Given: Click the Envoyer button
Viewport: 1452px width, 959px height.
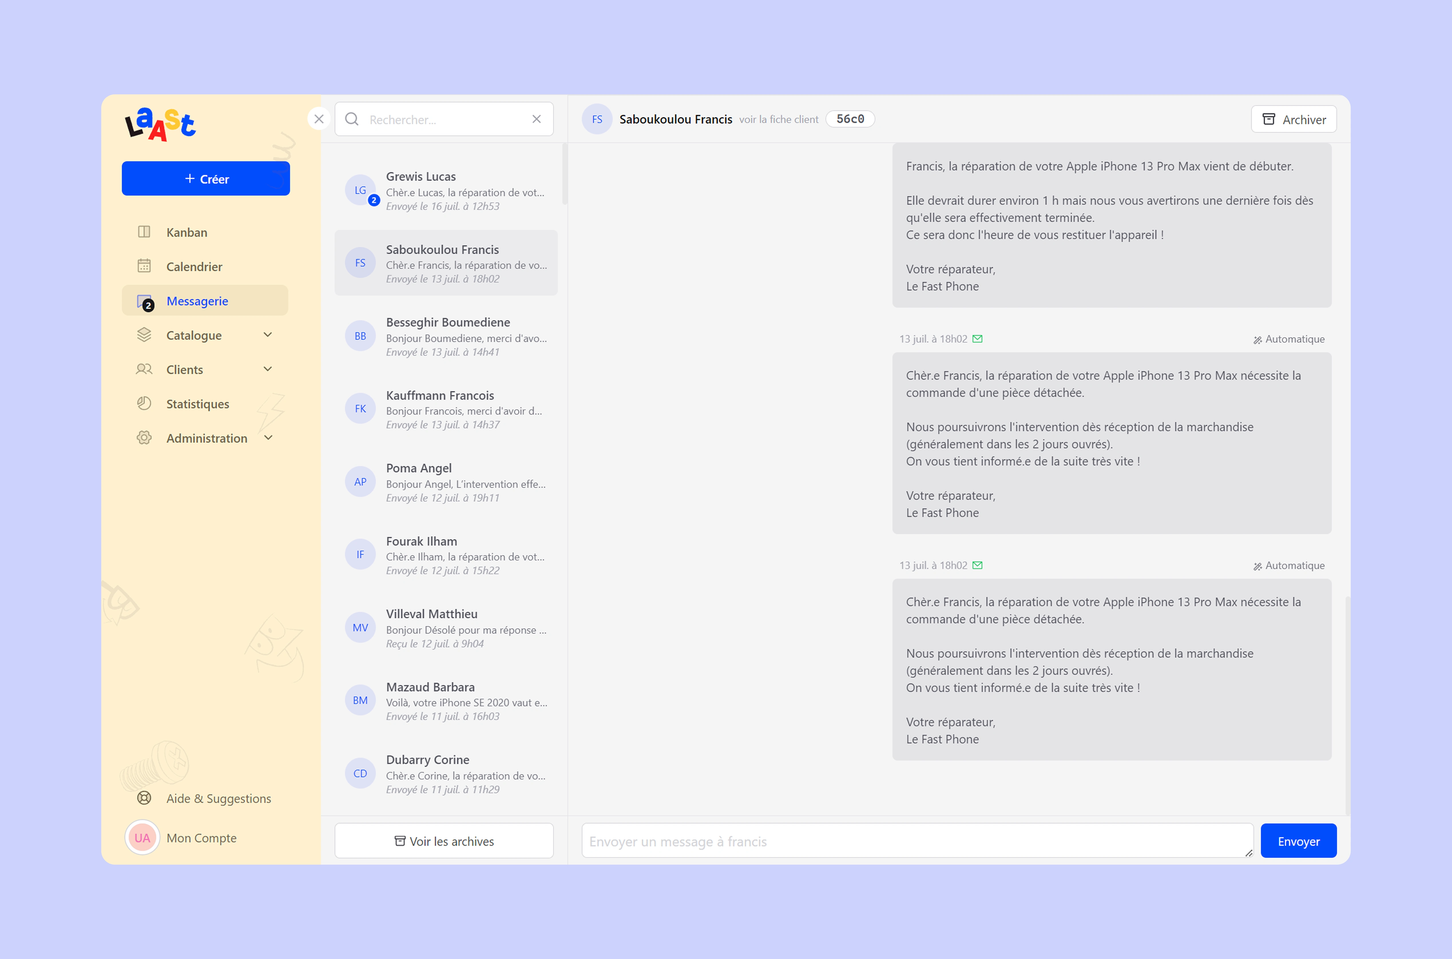Looking at the screenshot, I should (1298, 840).
